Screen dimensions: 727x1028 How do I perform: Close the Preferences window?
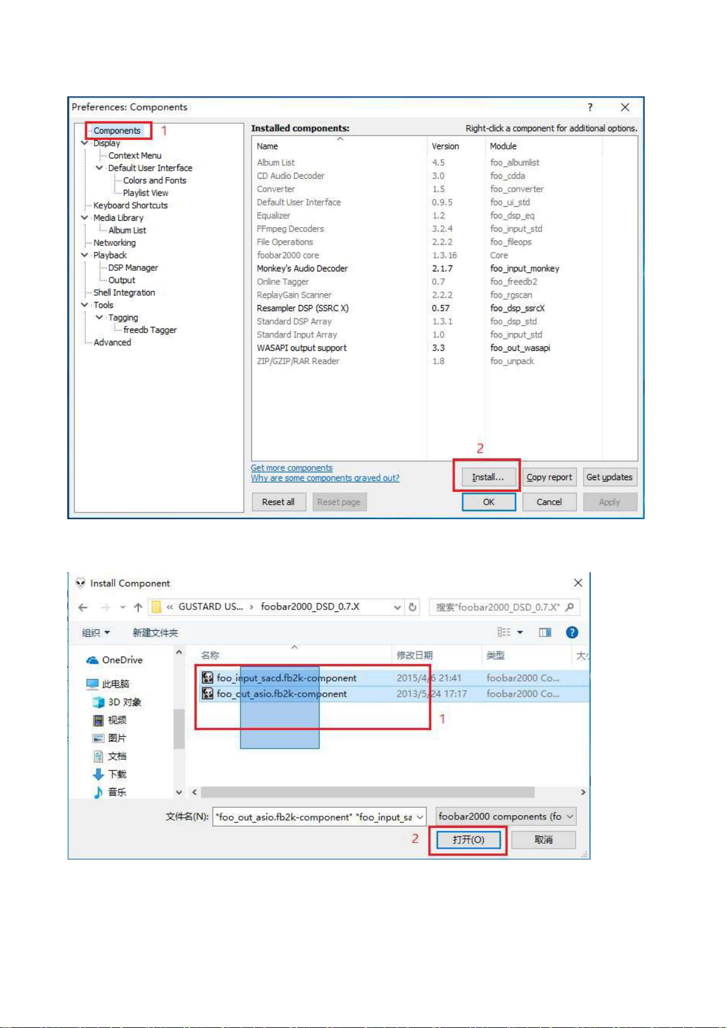[x=625, y=107]
